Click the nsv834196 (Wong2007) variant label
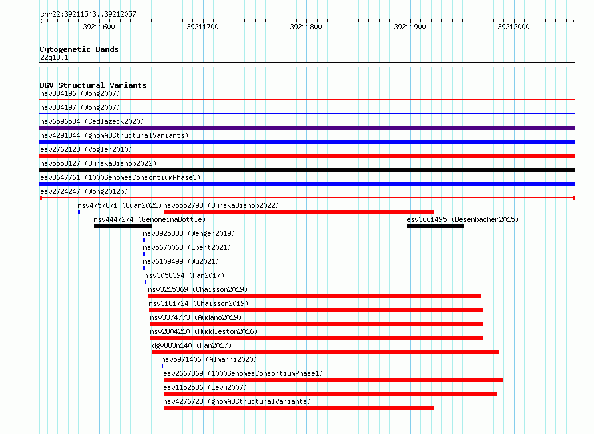The width and height of the screenshot is (594, 434). pos(80,93)
